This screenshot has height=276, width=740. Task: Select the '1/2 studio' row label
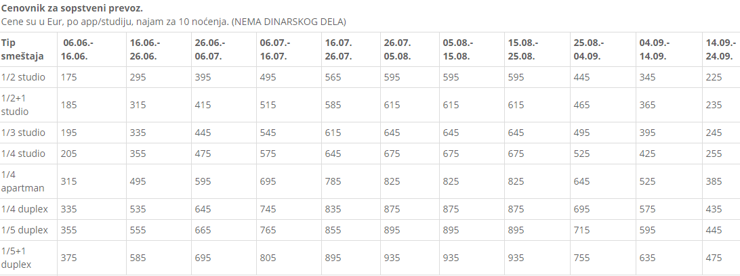click(23, 77)
